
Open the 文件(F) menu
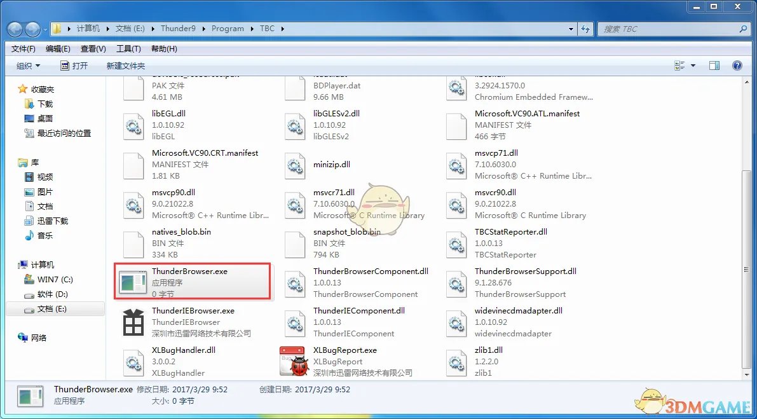[x=24, y=49]
